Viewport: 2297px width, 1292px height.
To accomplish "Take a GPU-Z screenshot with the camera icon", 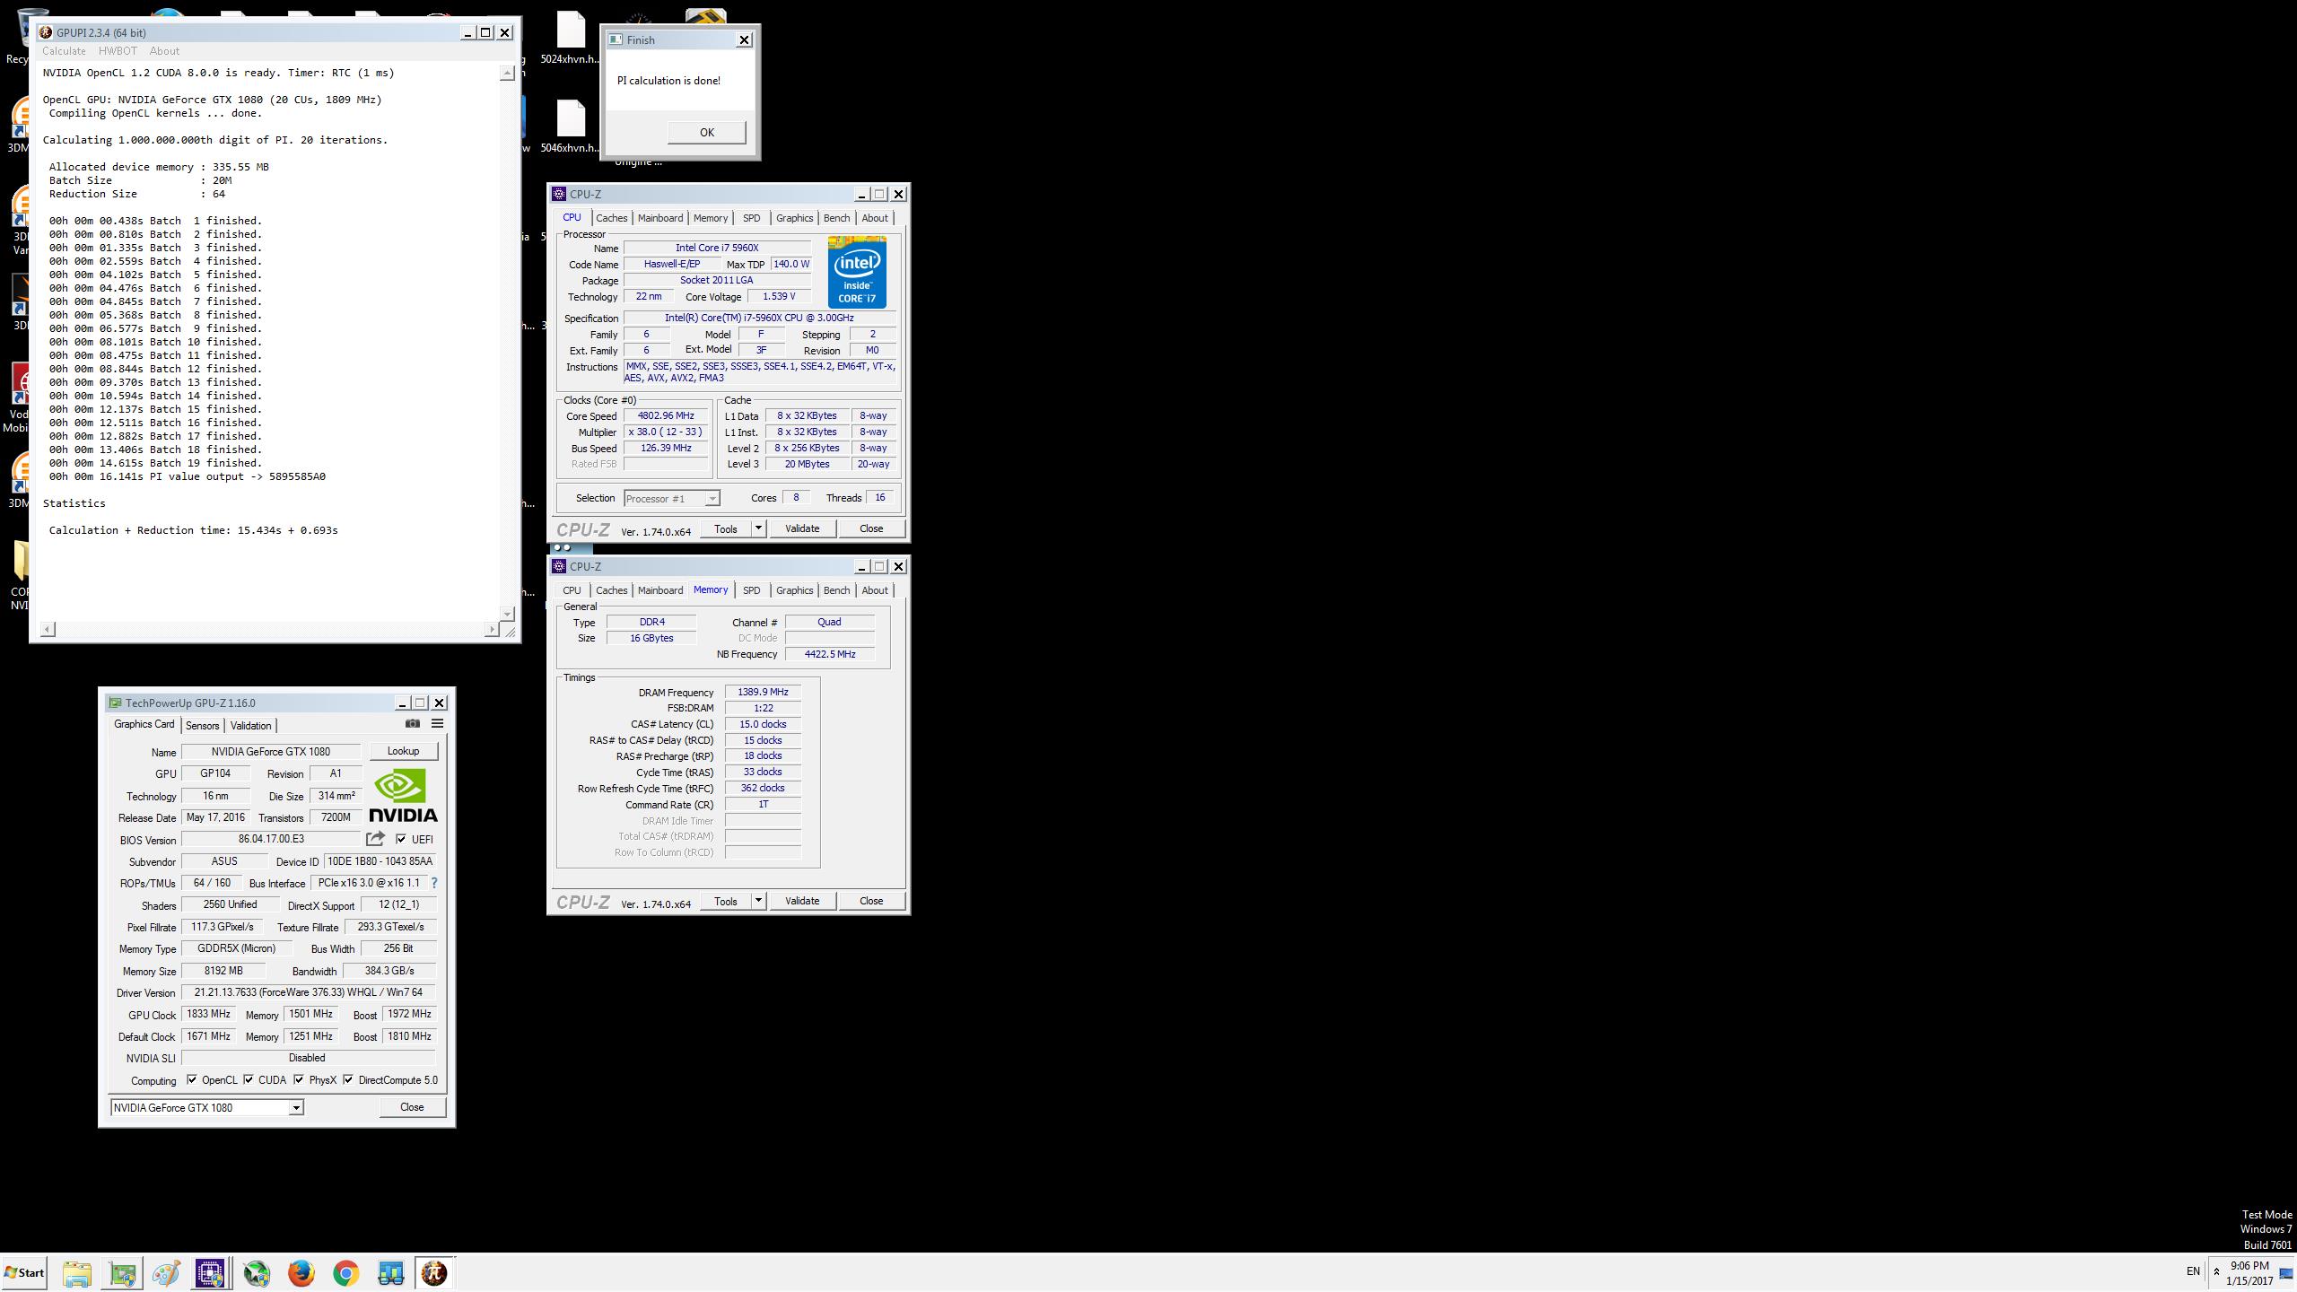I will [412, 723].
